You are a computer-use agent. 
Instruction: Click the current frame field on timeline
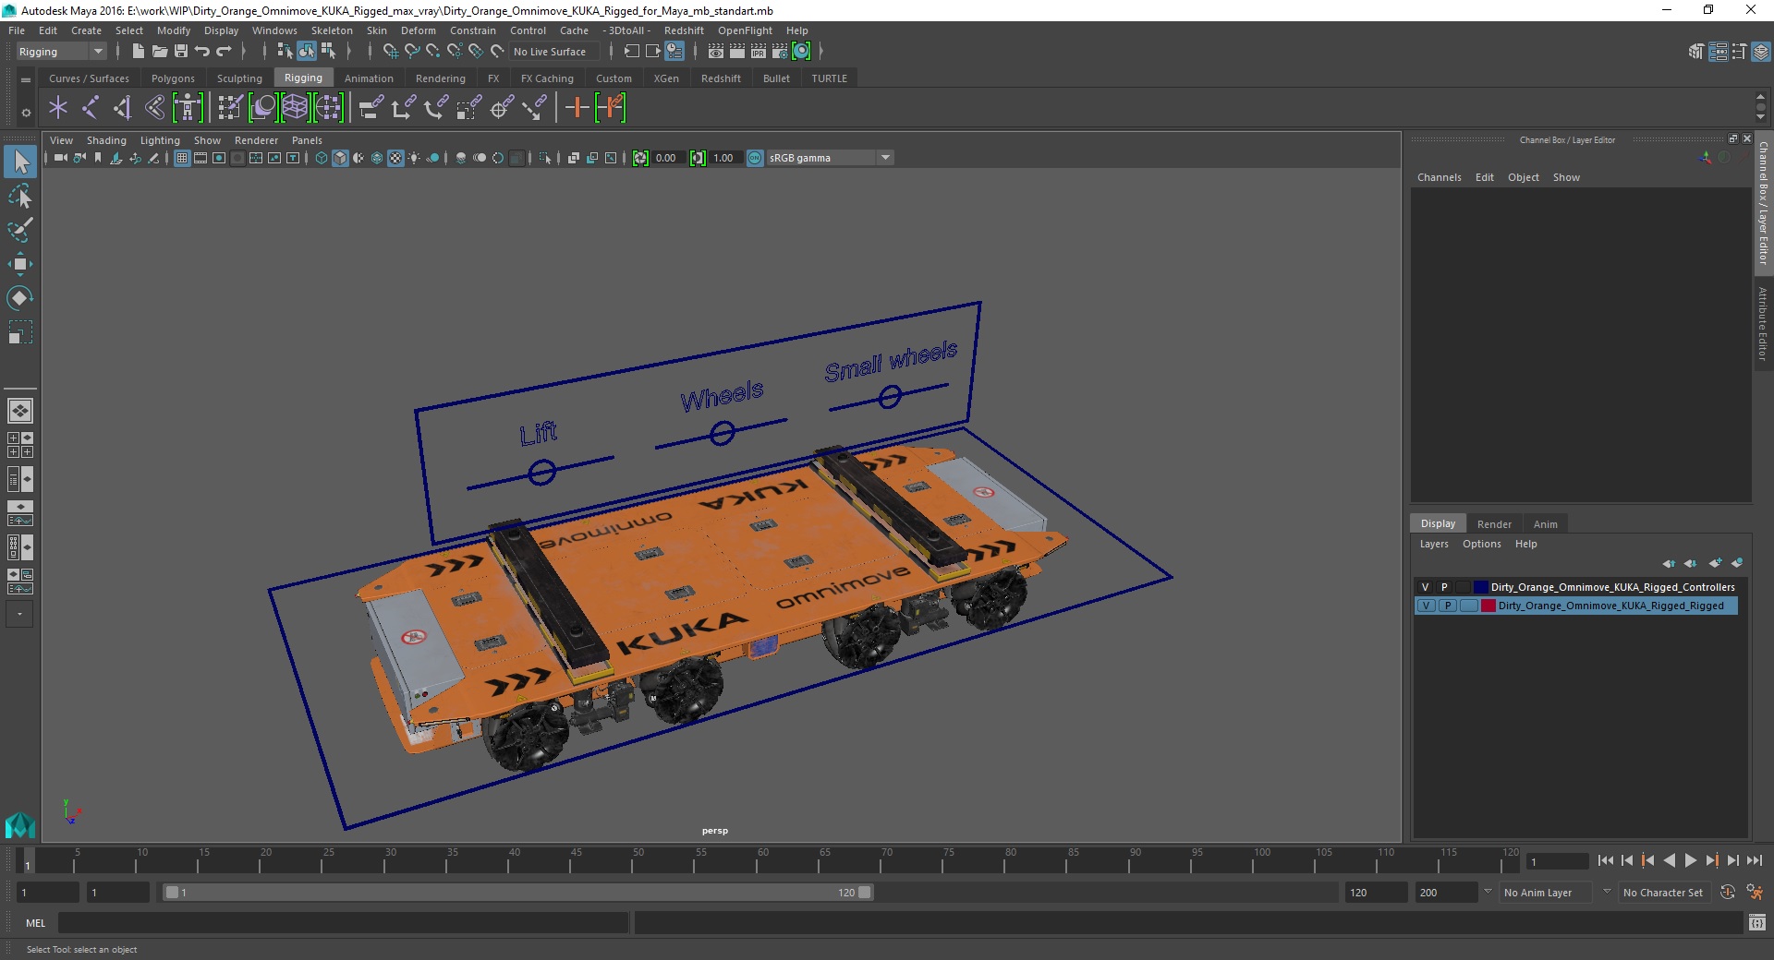(x=1558, y=861)
